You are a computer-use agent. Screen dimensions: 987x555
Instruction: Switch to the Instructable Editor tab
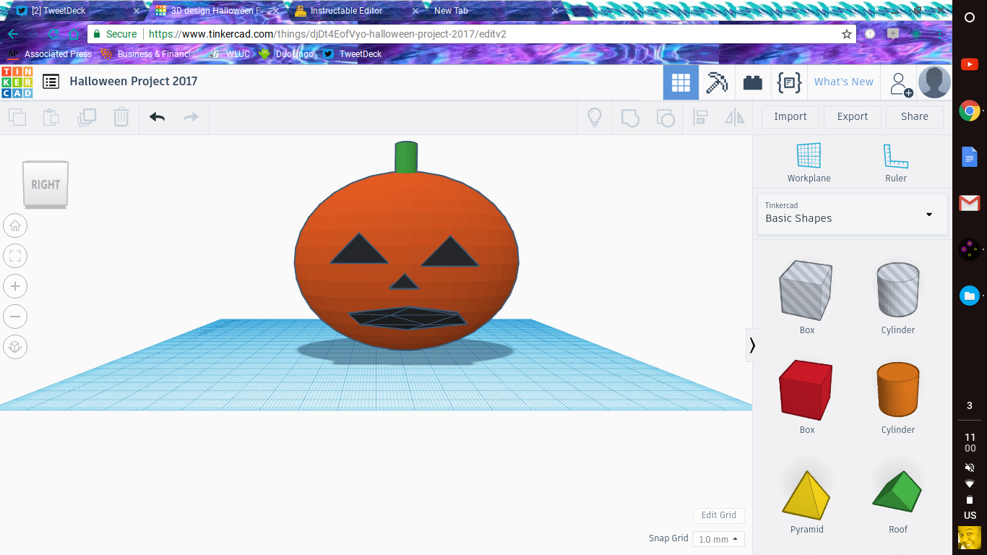354,11
